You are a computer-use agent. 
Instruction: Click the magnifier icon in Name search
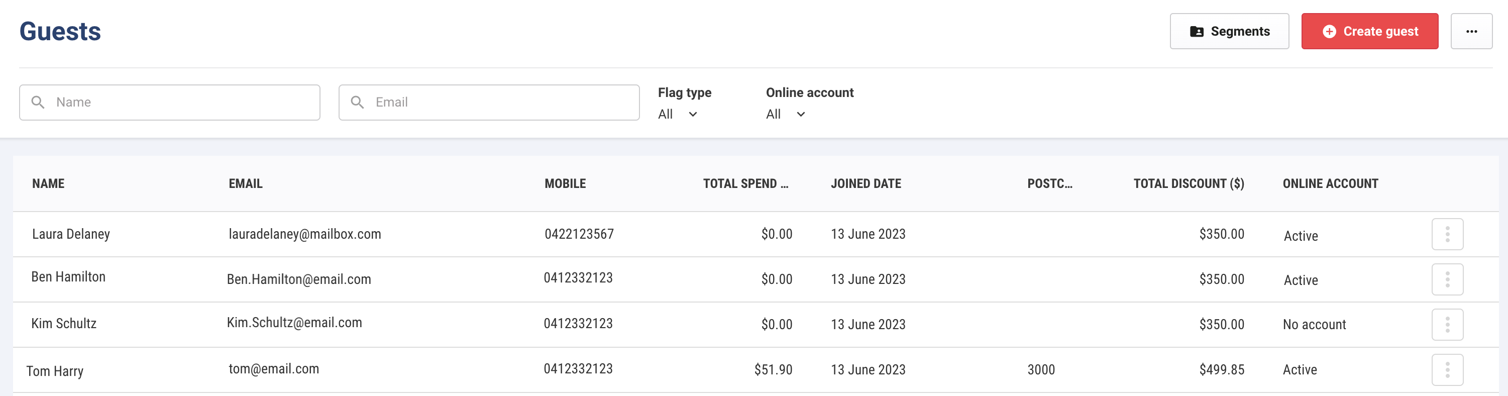pyautogui.click(x=38, y=103)
